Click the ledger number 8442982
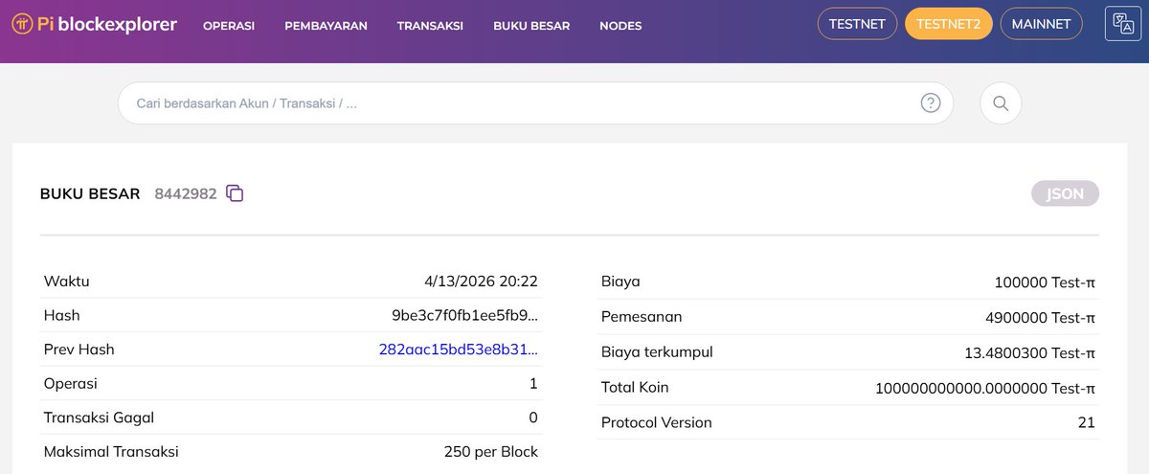The width and height of the screenshot is (1149, 474). pos(185,193)
